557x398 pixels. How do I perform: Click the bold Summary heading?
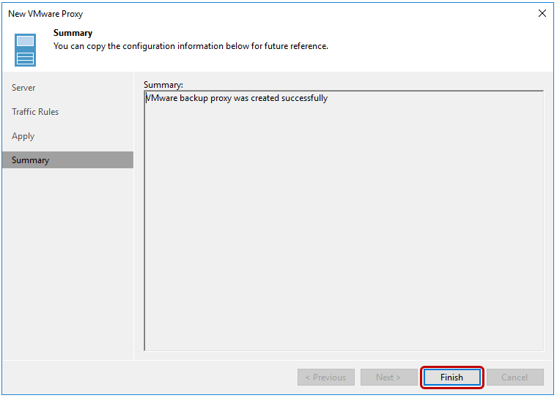click(x=73, y=33)
